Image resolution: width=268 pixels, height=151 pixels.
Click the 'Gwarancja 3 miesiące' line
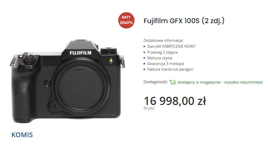[166, 64]
